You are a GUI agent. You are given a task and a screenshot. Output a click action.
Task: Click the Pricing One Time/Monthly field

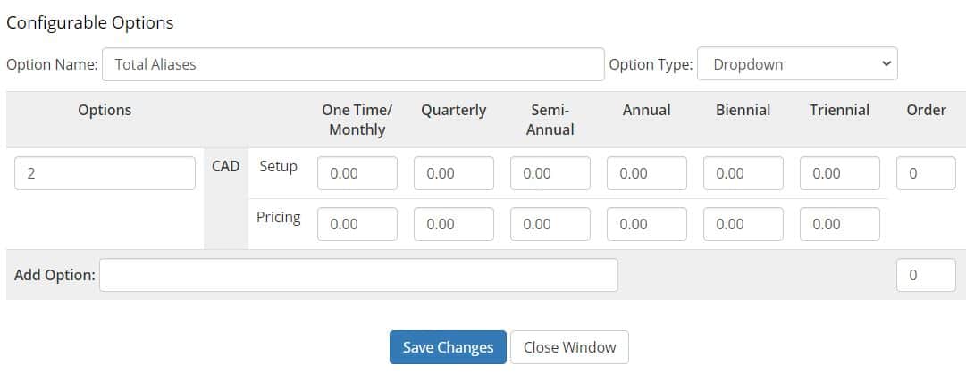tap(357, 224)
